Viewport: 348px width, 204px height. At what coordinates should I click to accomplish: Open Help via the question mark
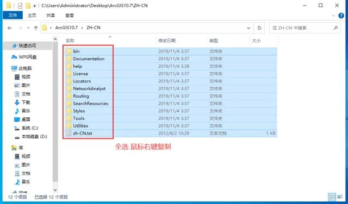tap(341, 16)
